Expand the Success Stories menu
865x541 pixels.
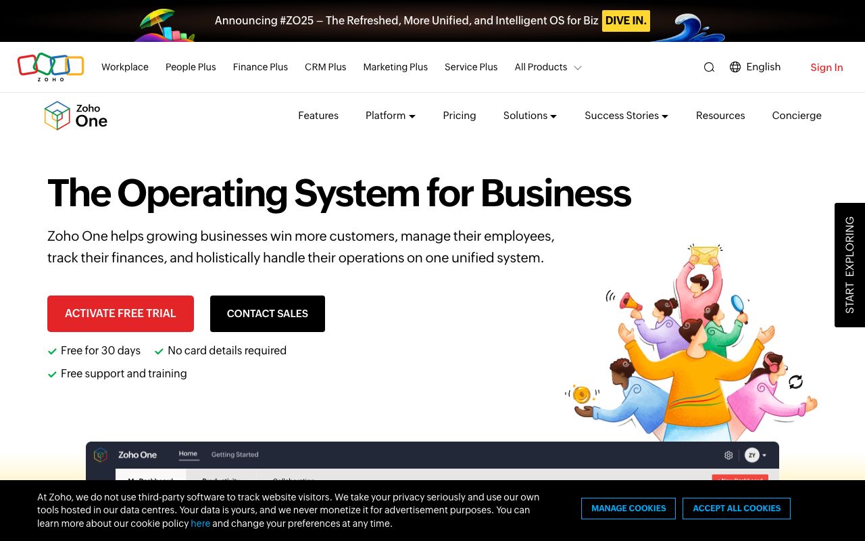point(626,116)
